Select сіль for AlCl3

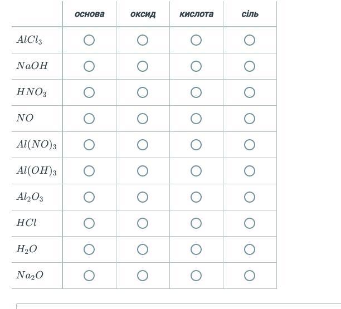[250, 40]
